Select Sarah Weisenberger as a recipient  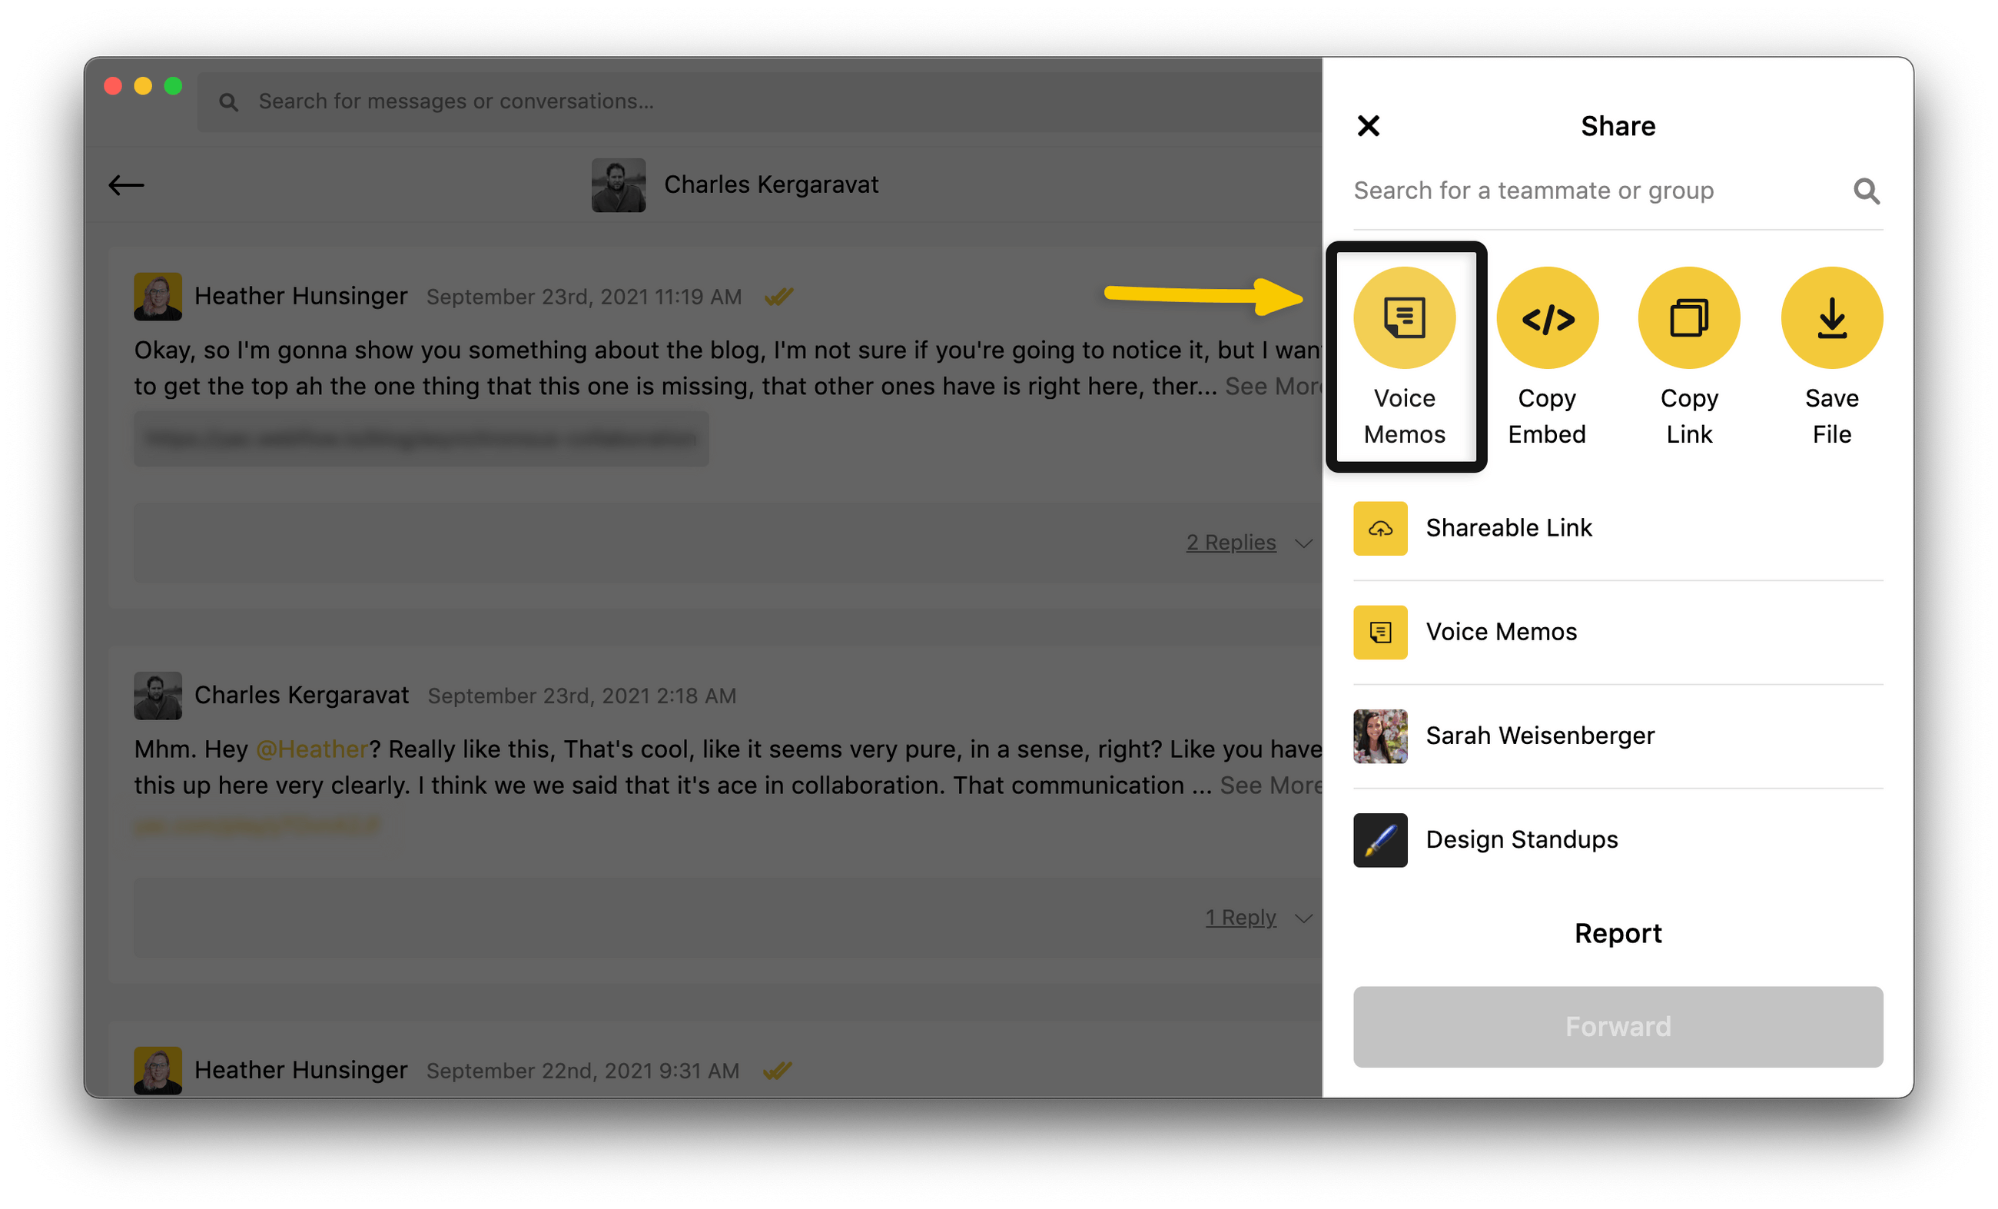1540,736
